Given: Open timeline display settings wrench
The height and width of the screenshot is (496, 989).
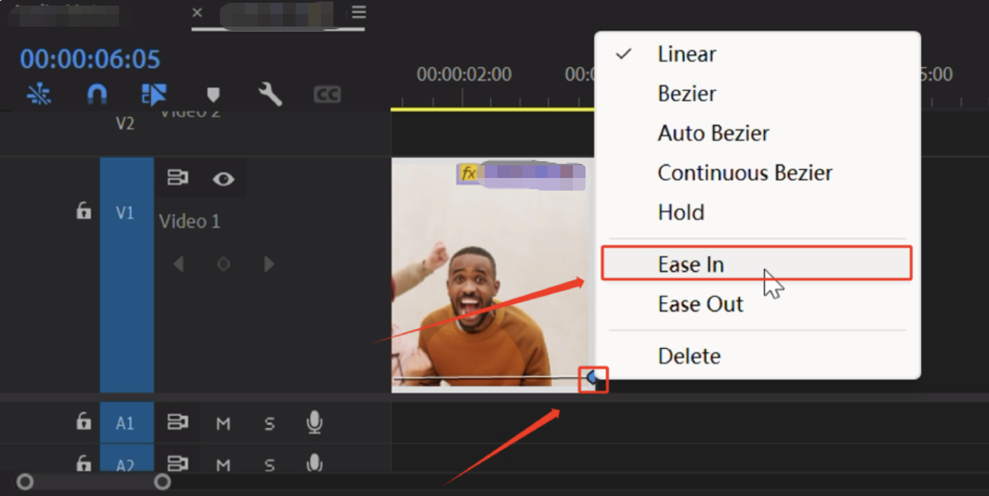Looking at the screenshot, I should 270,94.
